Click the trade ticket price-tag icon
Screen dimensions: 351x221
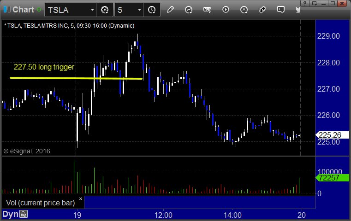262,10
